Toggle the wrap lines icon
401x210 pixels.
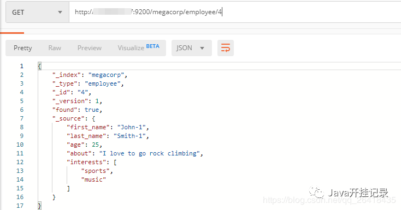226,48
